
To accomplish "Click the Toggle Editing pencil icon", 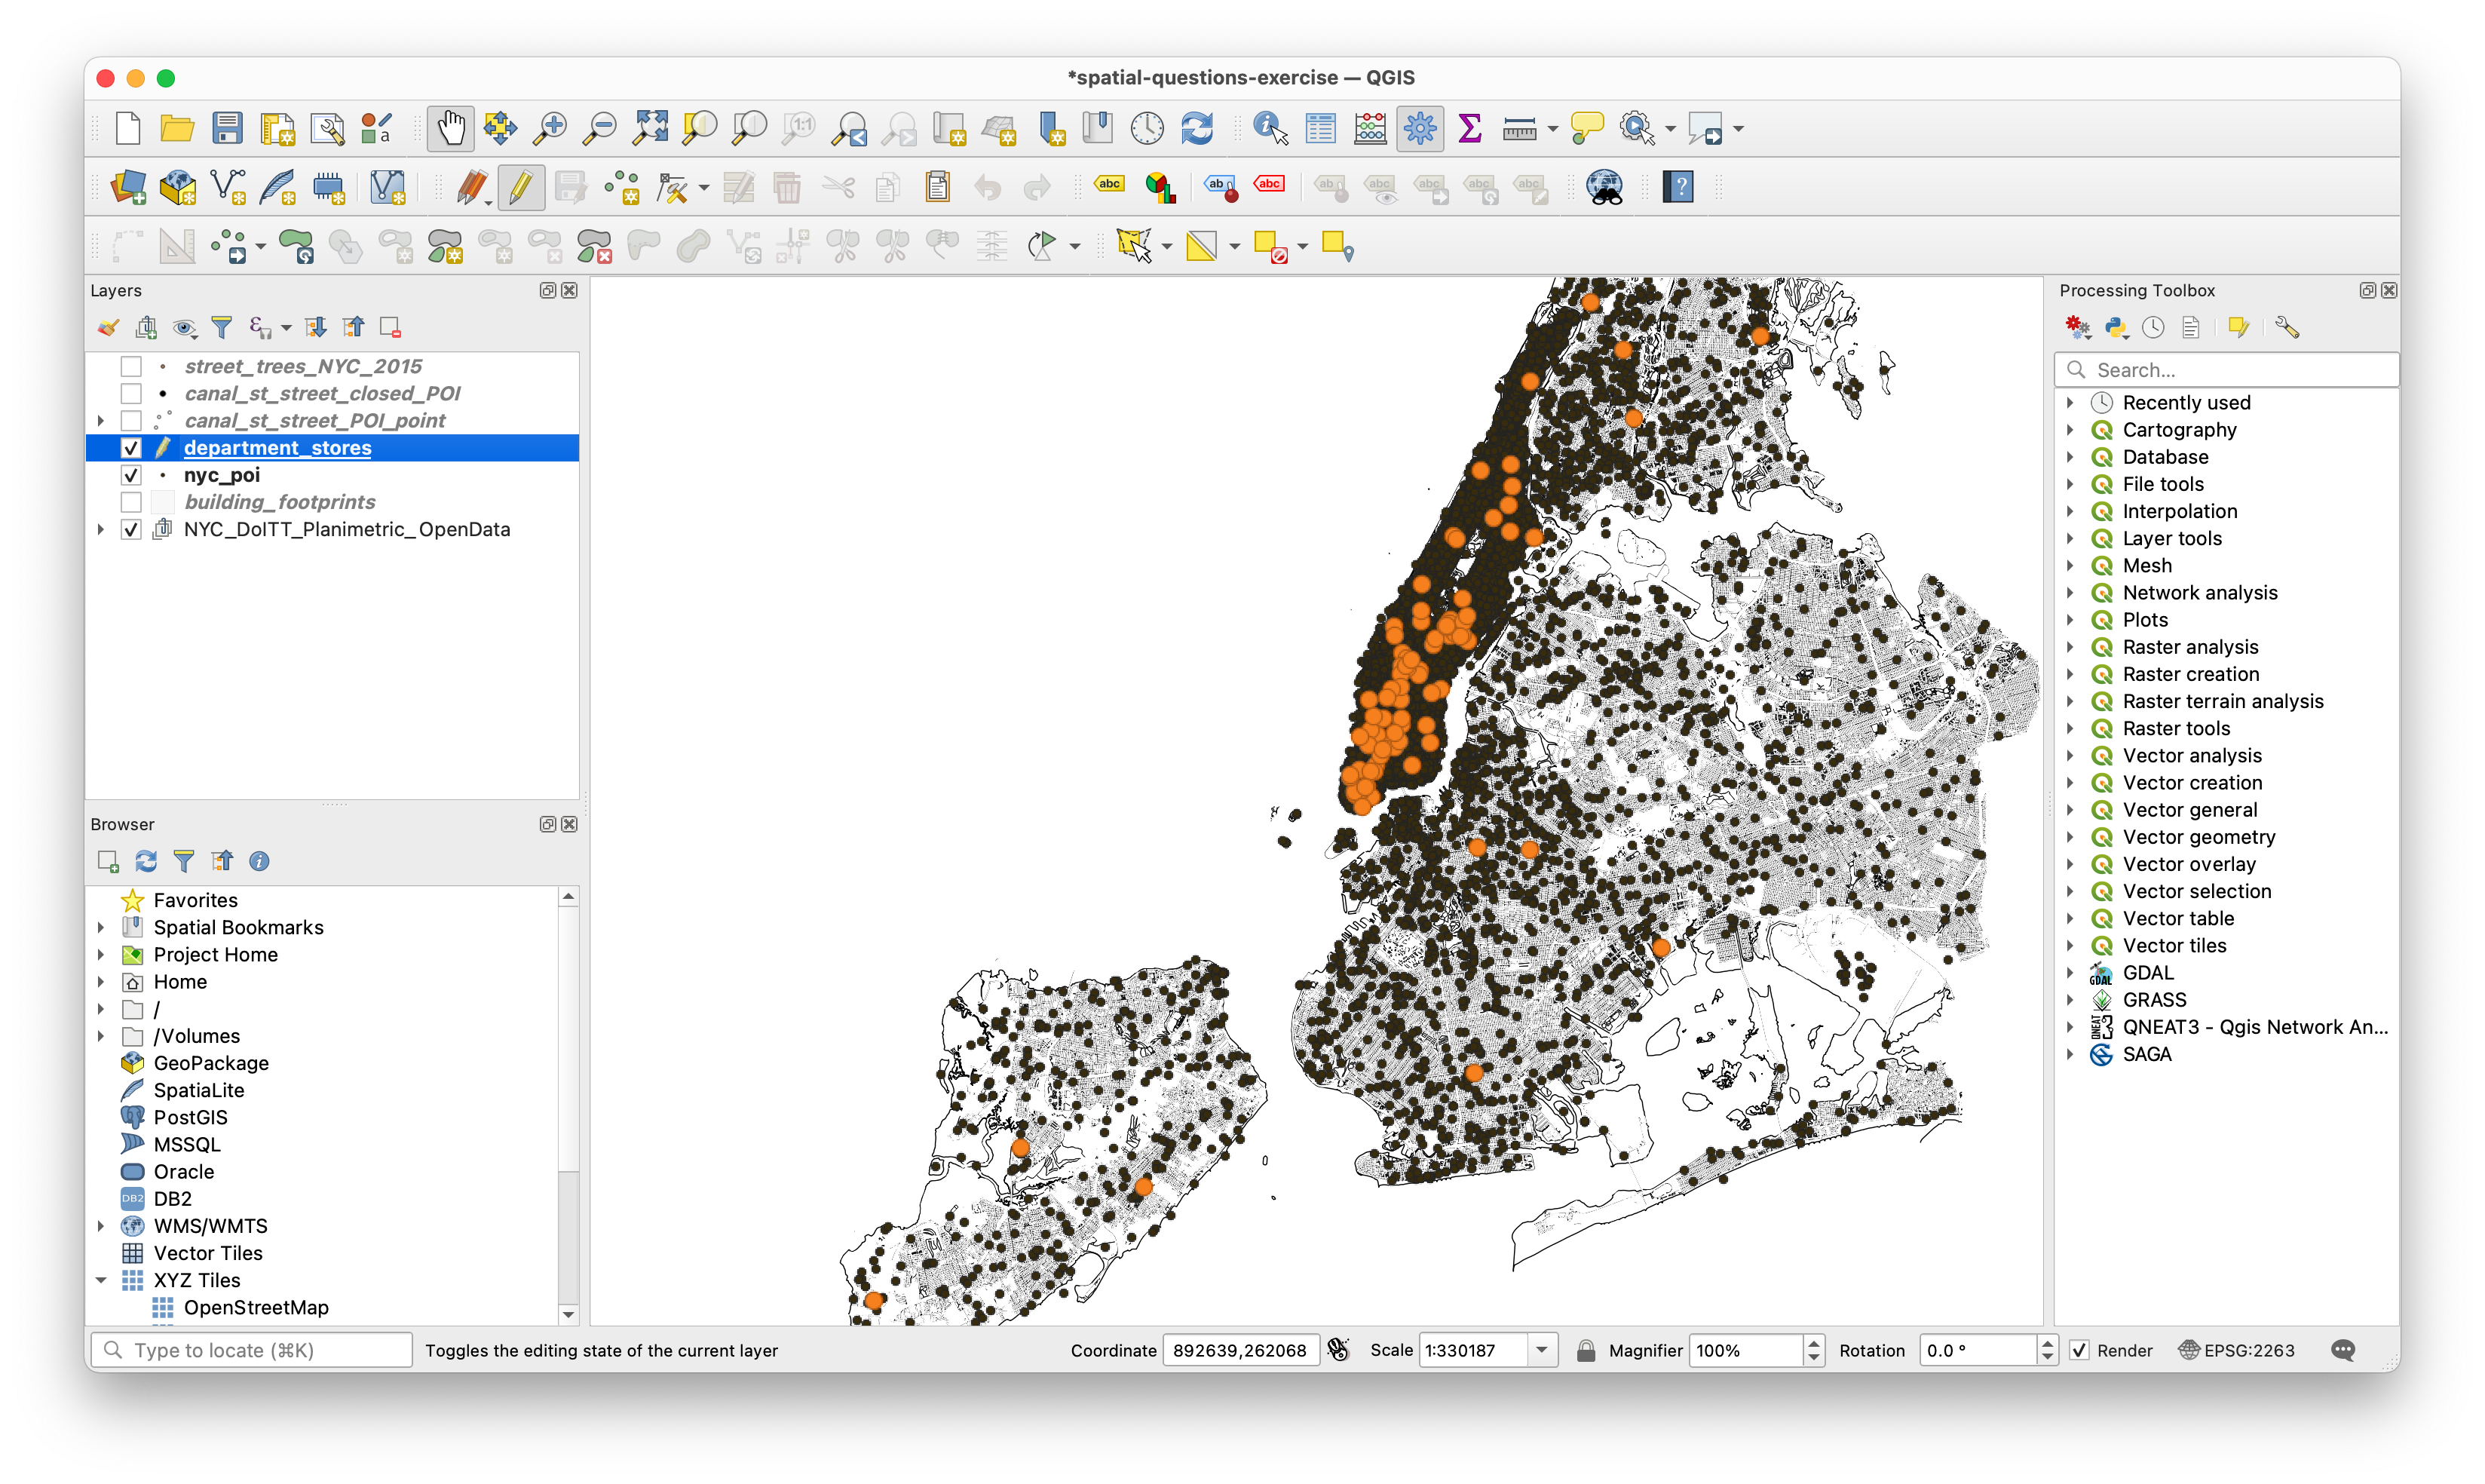I will (x=521, y=187).
